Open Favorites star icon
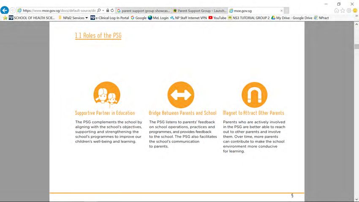The height and width of the screenshot is (202, 359). coord(343,11)
